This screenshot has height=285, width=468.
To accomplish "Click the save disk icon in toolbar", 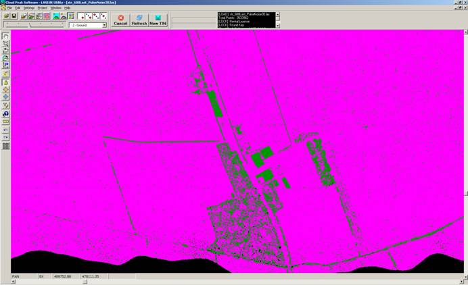I will tap(14, 16).
